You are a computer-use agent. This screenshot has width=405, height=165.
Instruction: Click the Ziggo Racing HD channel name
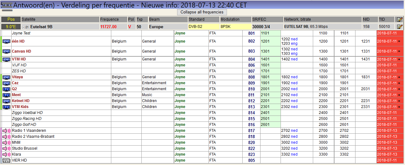(x=27, y=119)
